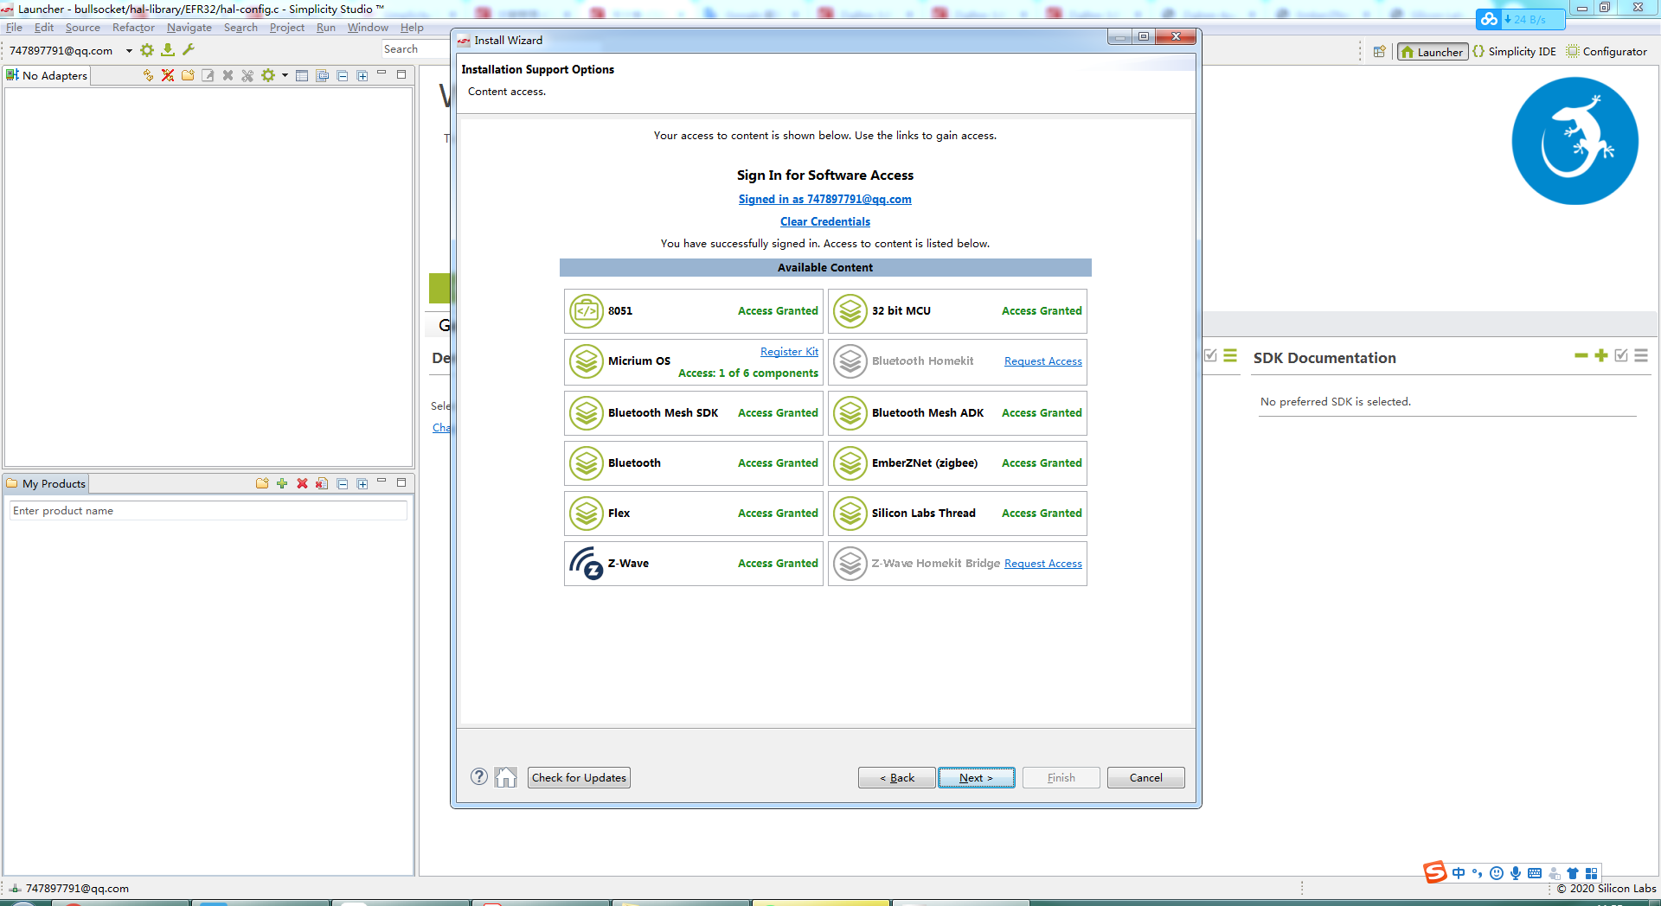1661x906 pixels.
Task: Open the green wrench Tools icon
Action: (189, 50)
